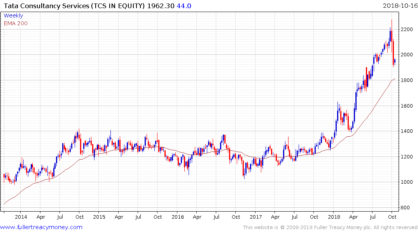Select the 2015 year marker on time axis
This screenshot has height=233, width=418.
pos(99,217)
